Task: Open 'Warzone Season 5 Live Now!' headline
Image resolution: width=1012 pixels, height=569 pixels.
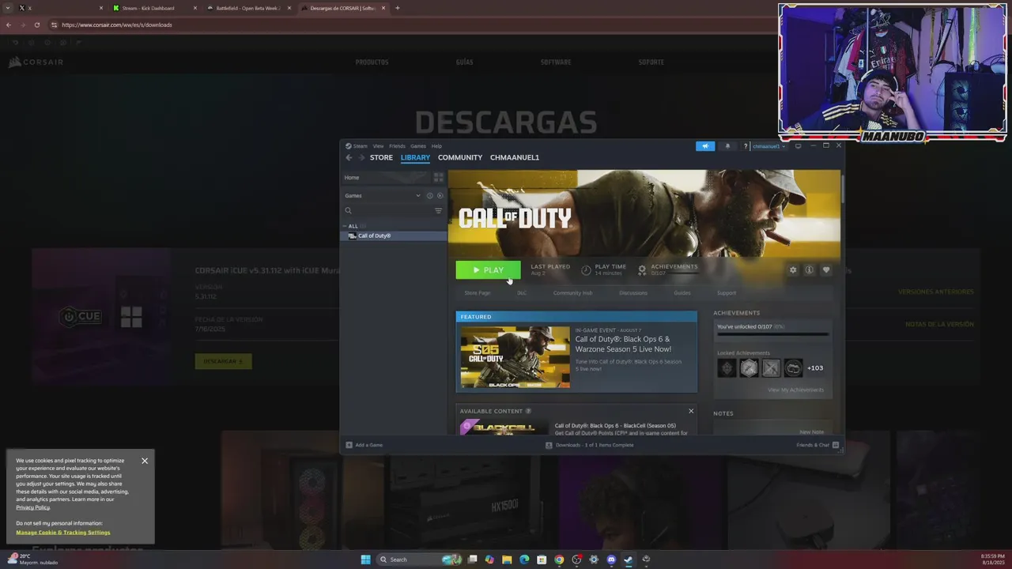Action: (624, 344)
